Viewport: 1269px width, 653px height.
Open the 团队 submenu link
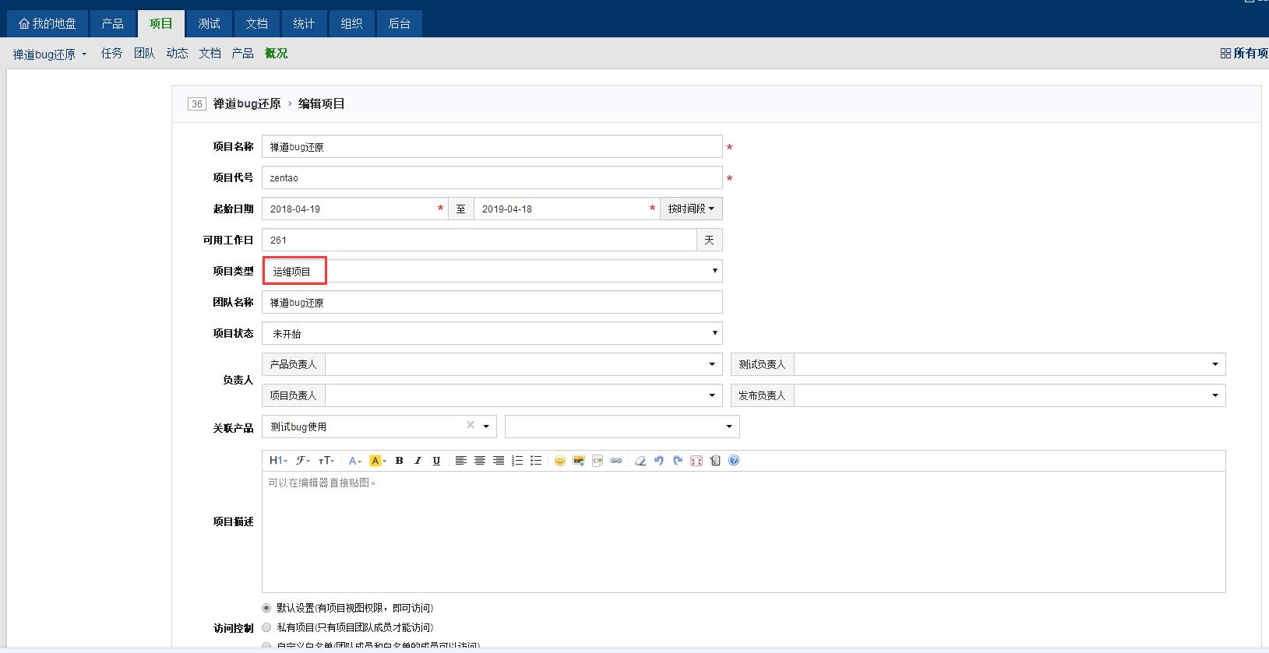(x=145, y=53)
